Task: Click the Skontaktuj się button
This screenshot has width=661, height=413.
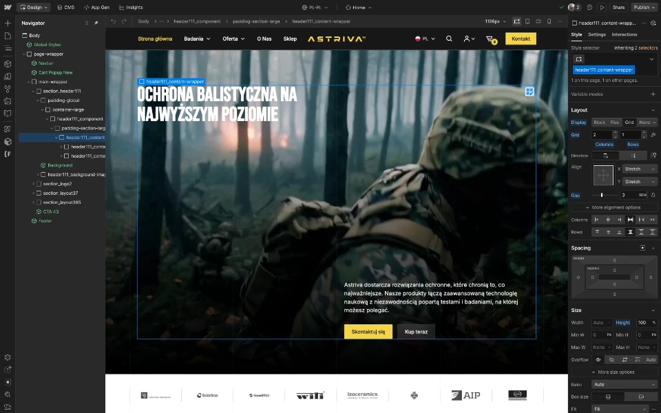Action: tap(368, 332)
